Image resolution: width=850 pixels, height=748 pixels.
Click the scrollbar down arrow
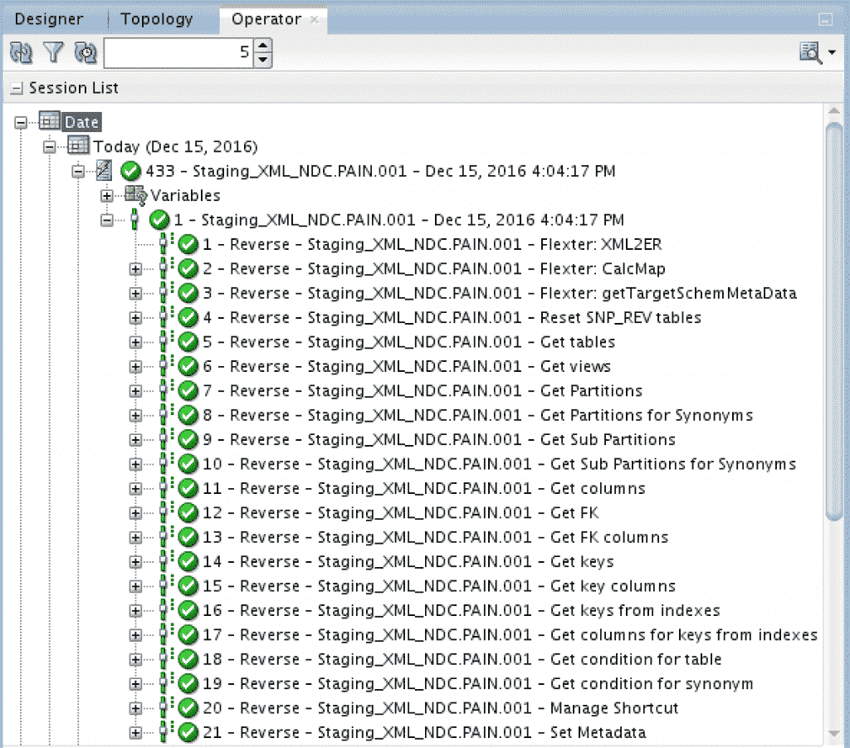coord(833,733)
